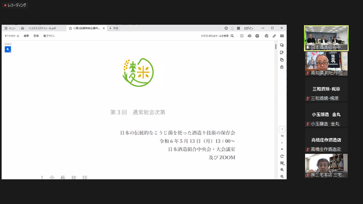Click muted mic icon on 高橋庄作酒造店
Screen dimensions: 363x204
click(307, 150)
